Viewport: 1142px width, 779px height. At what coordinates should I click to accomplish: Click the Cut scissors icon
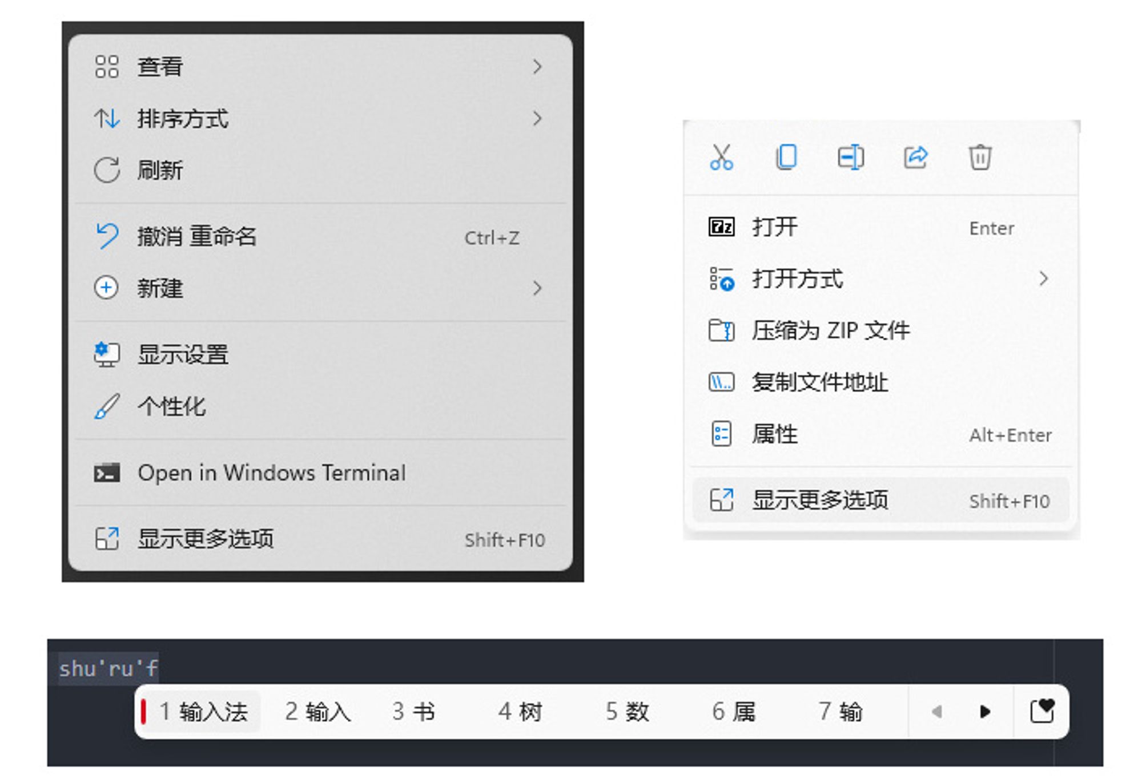click(x=721, y=158)
